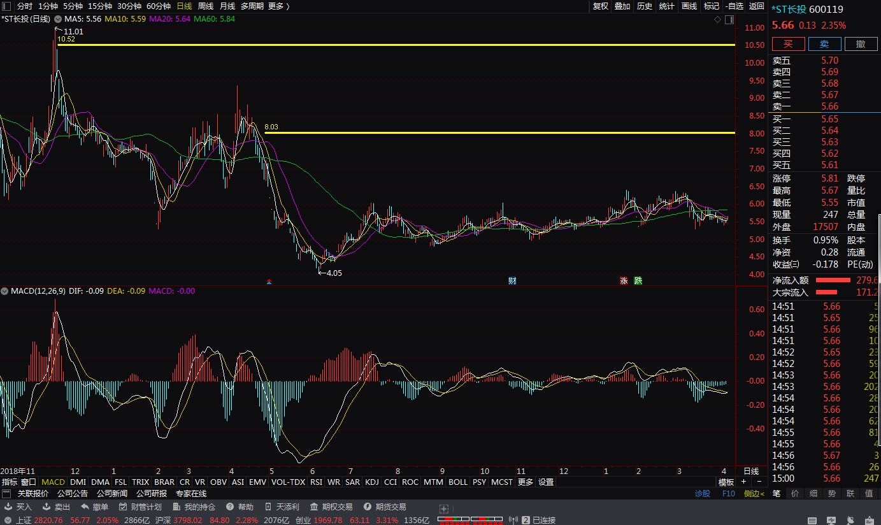881x525 pixels.
Task: Switch to 1分钟 period
Action: pos(49,6)
